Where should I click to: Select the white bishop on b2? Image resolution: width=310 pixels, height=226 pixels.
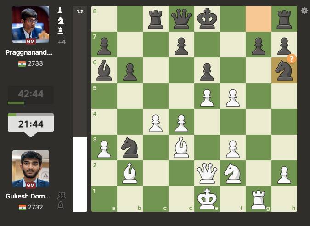pos(130,173)
